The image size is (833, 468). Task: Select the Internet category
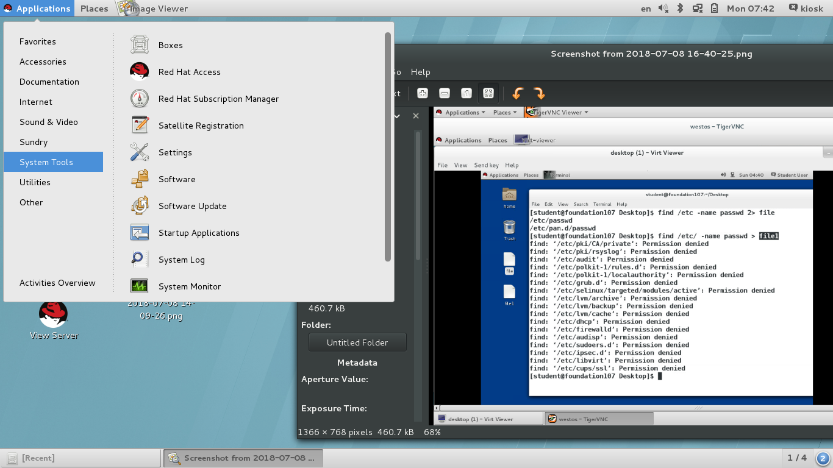point(53,102)
